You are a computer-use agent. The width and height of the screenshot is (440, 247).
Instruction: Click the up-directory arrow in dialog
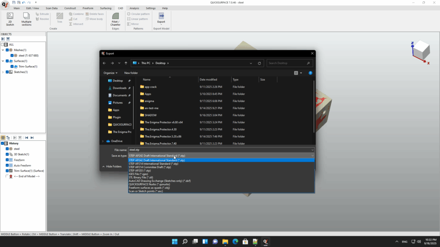[x=126, y=63]
